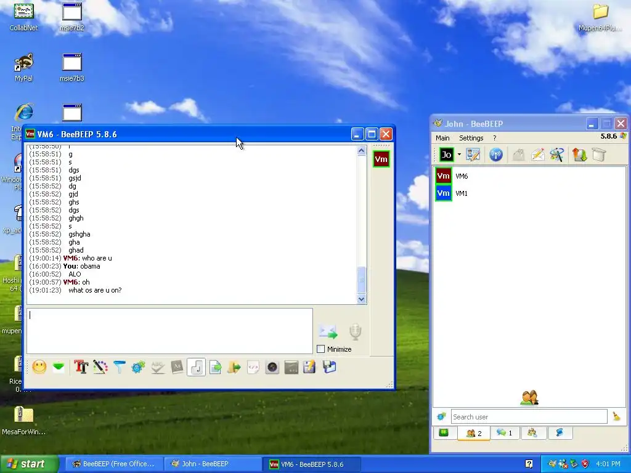Click the blue funnel filter icon
The width and height of the screenshot is (631, 473).
click(x=119, y=367)
